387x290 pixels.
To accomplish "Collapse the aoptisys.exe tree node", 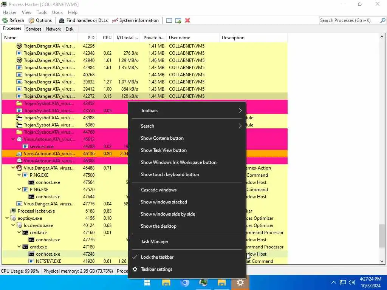I will click(7, 218).
